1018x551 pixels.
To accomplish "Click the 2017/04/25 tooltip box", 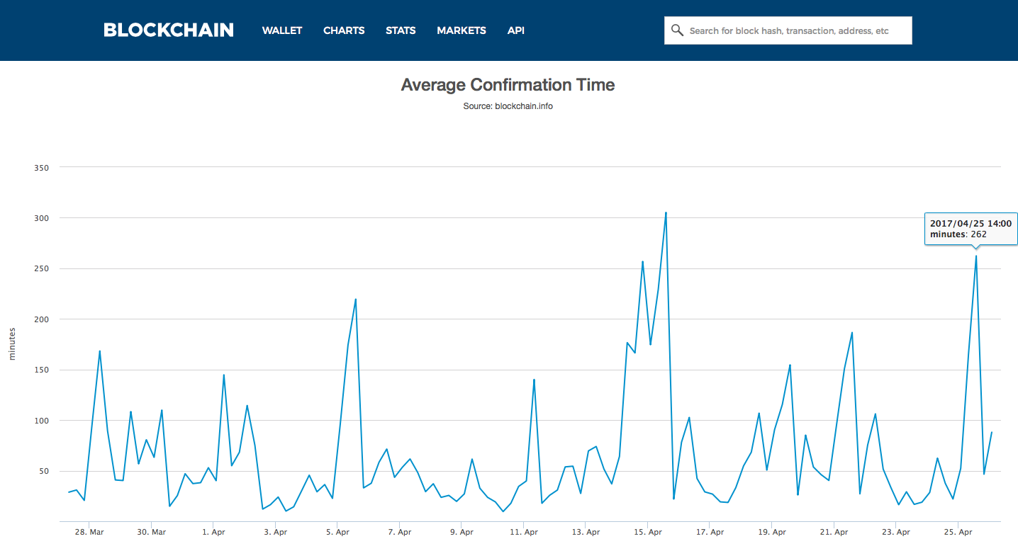I will tap(971, 229).
